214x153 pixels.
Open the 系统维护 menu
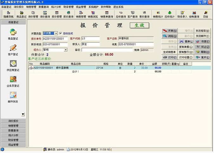(93, 7)
